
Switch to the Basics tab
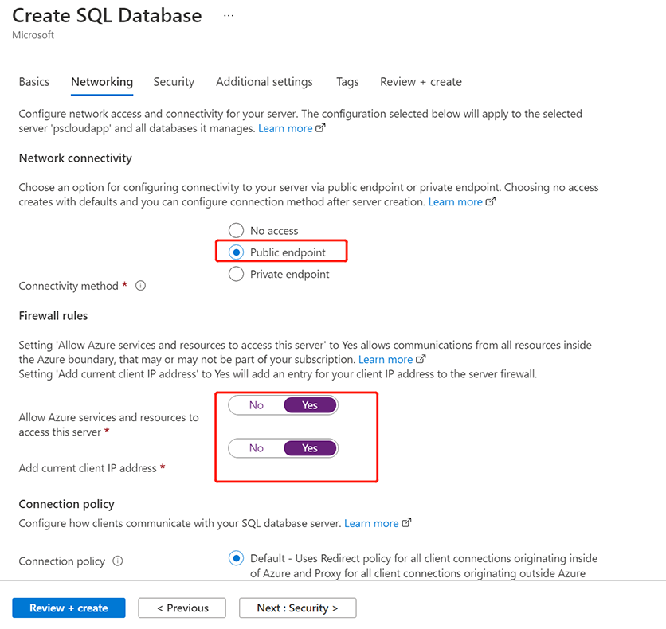click(34, 82)
